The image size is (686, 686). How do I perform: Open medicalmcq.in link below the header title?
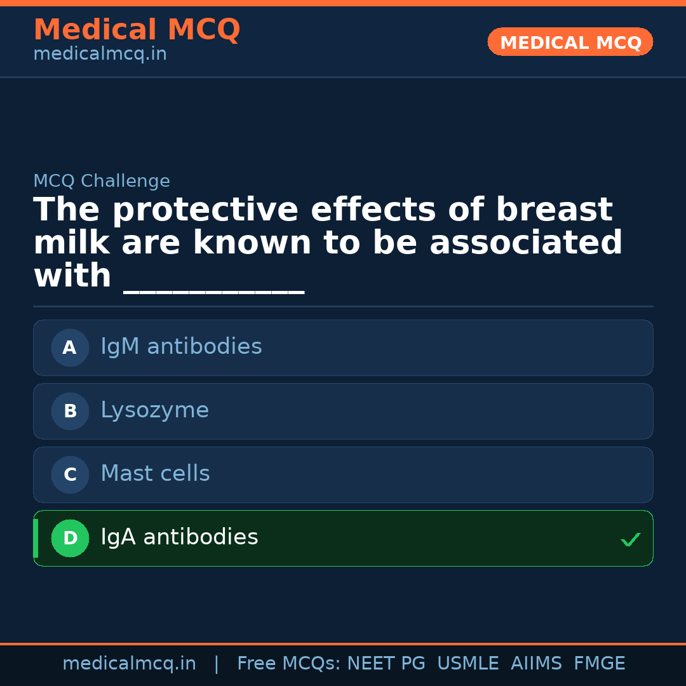point(100,54)
